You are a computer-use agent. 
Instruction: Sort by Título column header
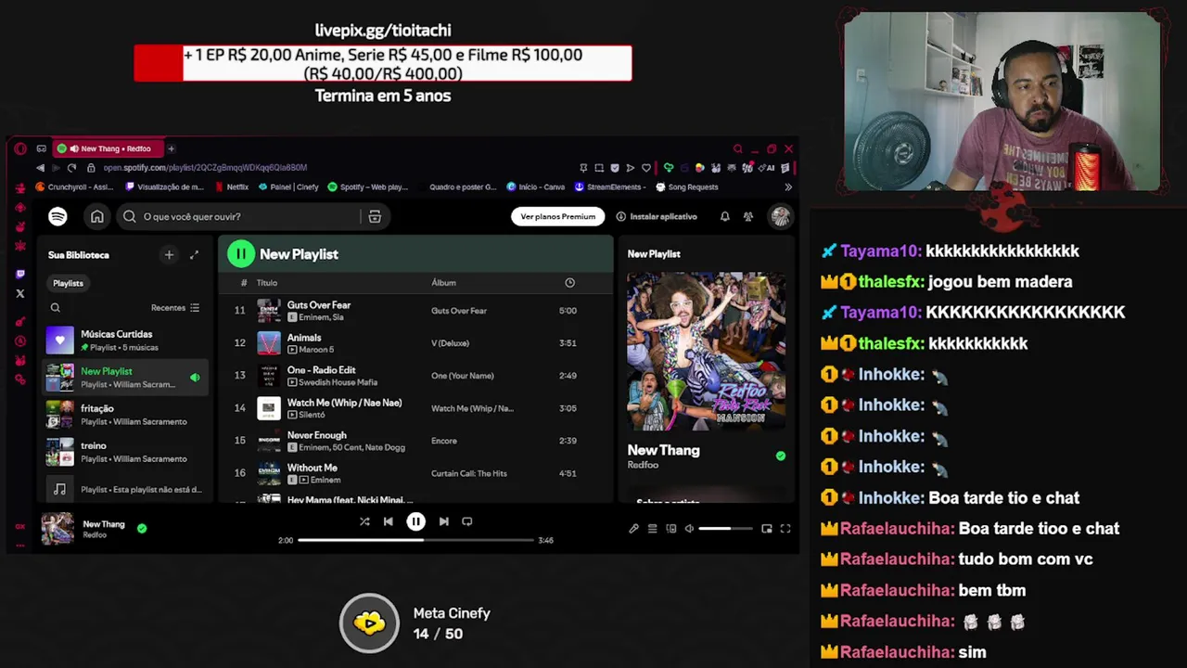[x=267, y=283]
